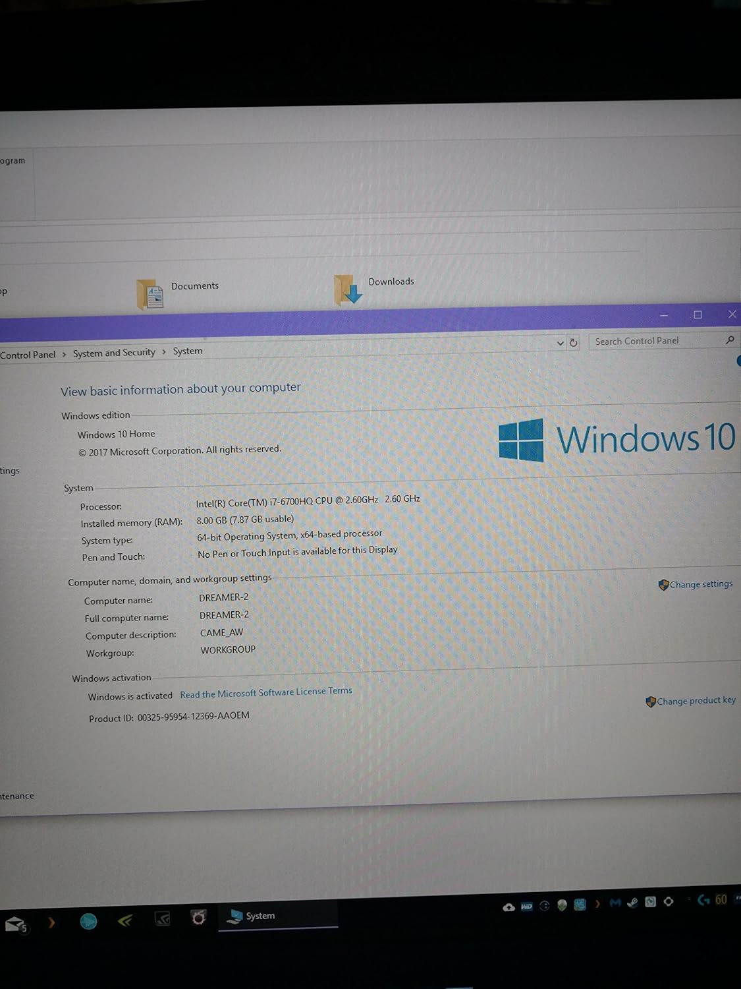Refresh the Control Panel address bar

pyautogui.click(x=573, y=343)
